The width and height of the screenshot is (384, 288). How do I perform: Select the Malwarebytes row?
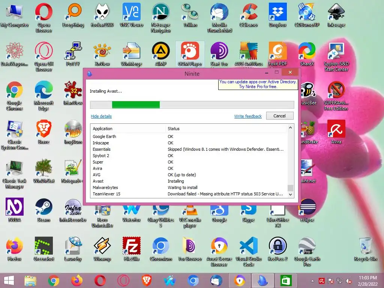pyautogui.click(x=189, y=187)
